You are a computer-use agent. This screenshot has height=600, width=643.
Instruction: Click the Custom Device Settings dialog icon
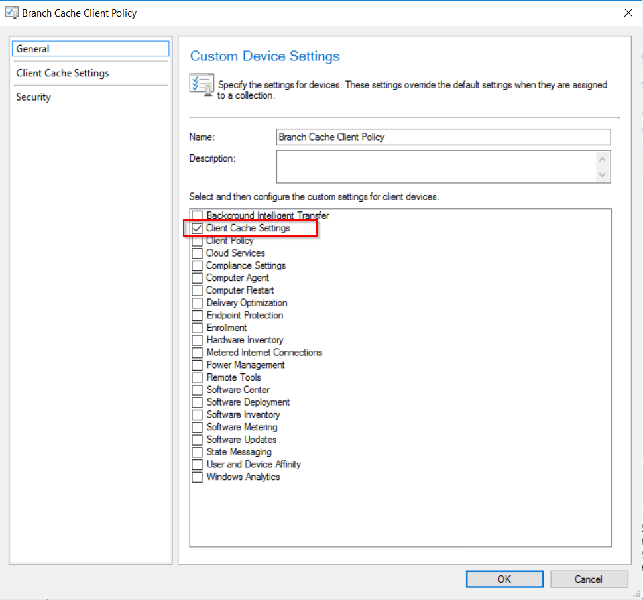click(x=12, y=13)
